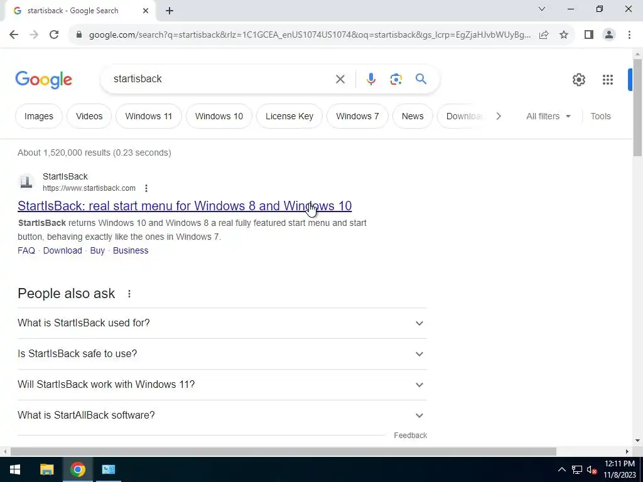Filter results by Images
Image resolution: width=643 pixels, height=482 pixels.
tap(38, 116)
